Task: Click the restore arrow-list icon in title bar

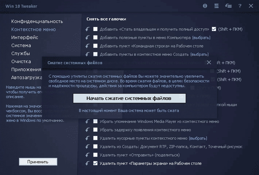Action: 228,6
